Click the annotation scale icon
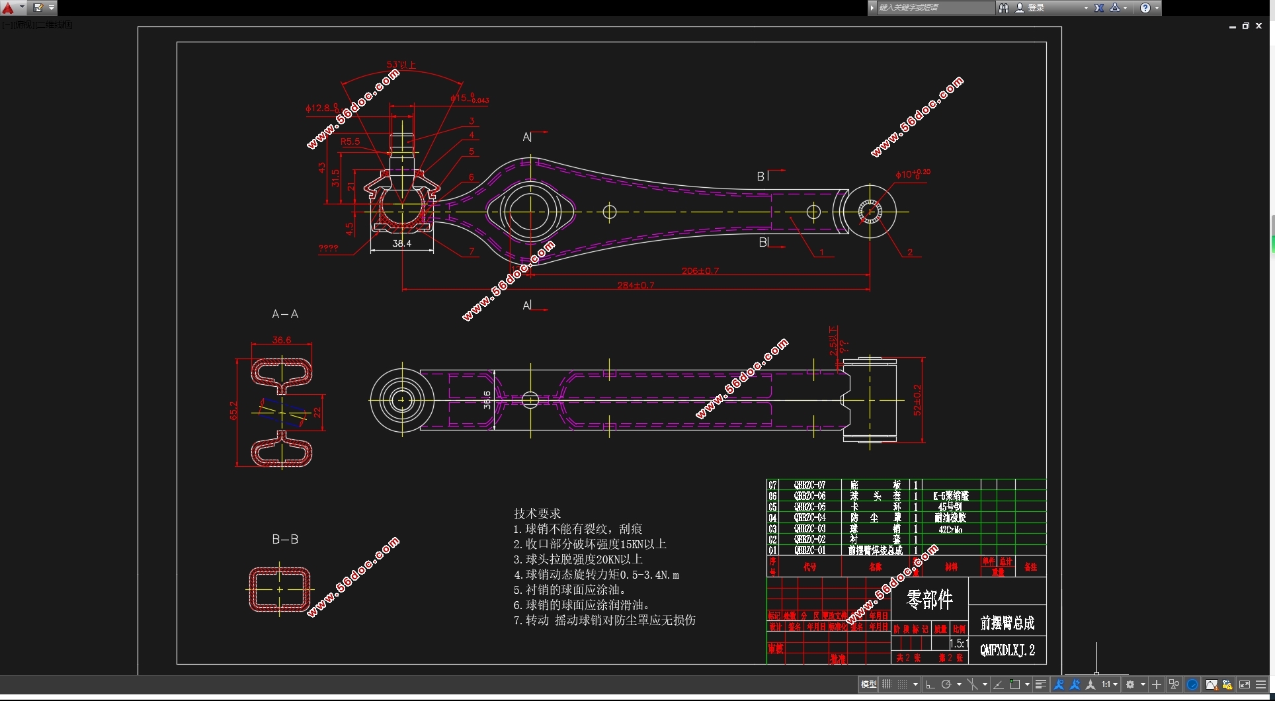Image resolution: width=1275 pixels, height=701 pixels. pyautogui.click(x=1090, y=684)
